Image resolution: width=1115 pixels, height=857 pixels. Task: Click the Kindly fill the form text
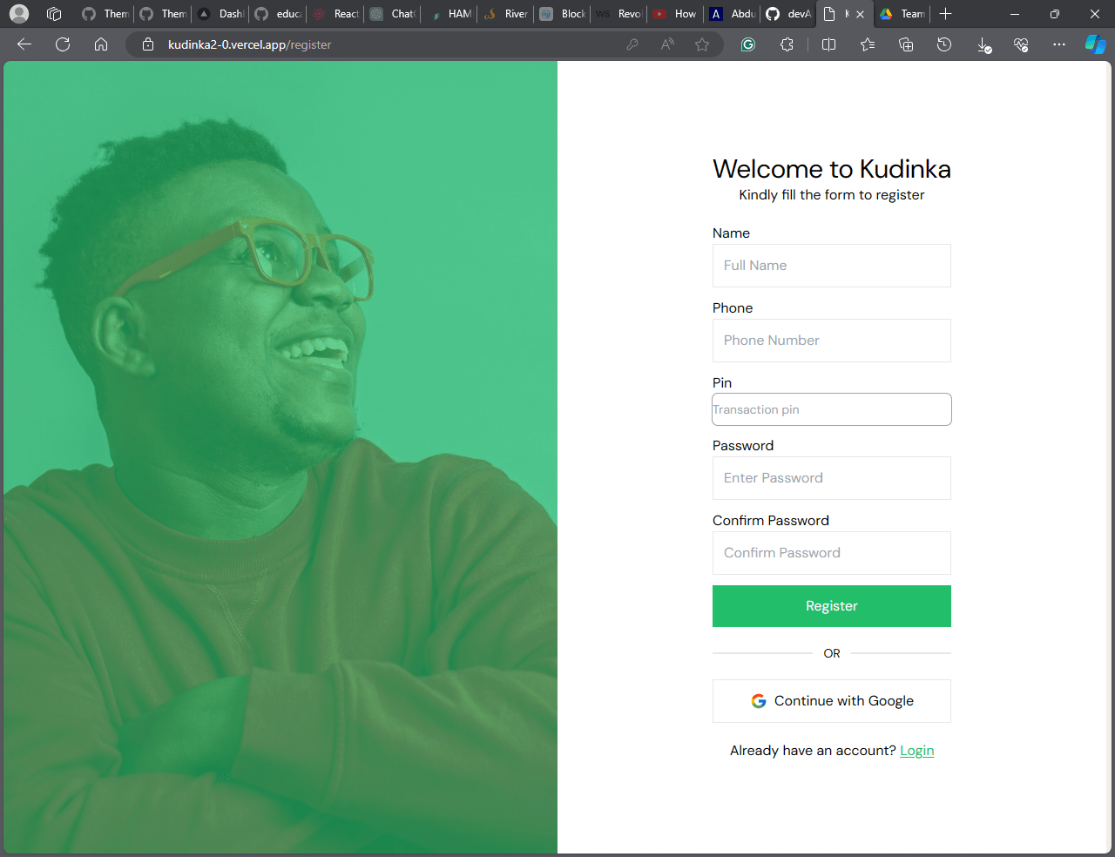coord(832,195)
